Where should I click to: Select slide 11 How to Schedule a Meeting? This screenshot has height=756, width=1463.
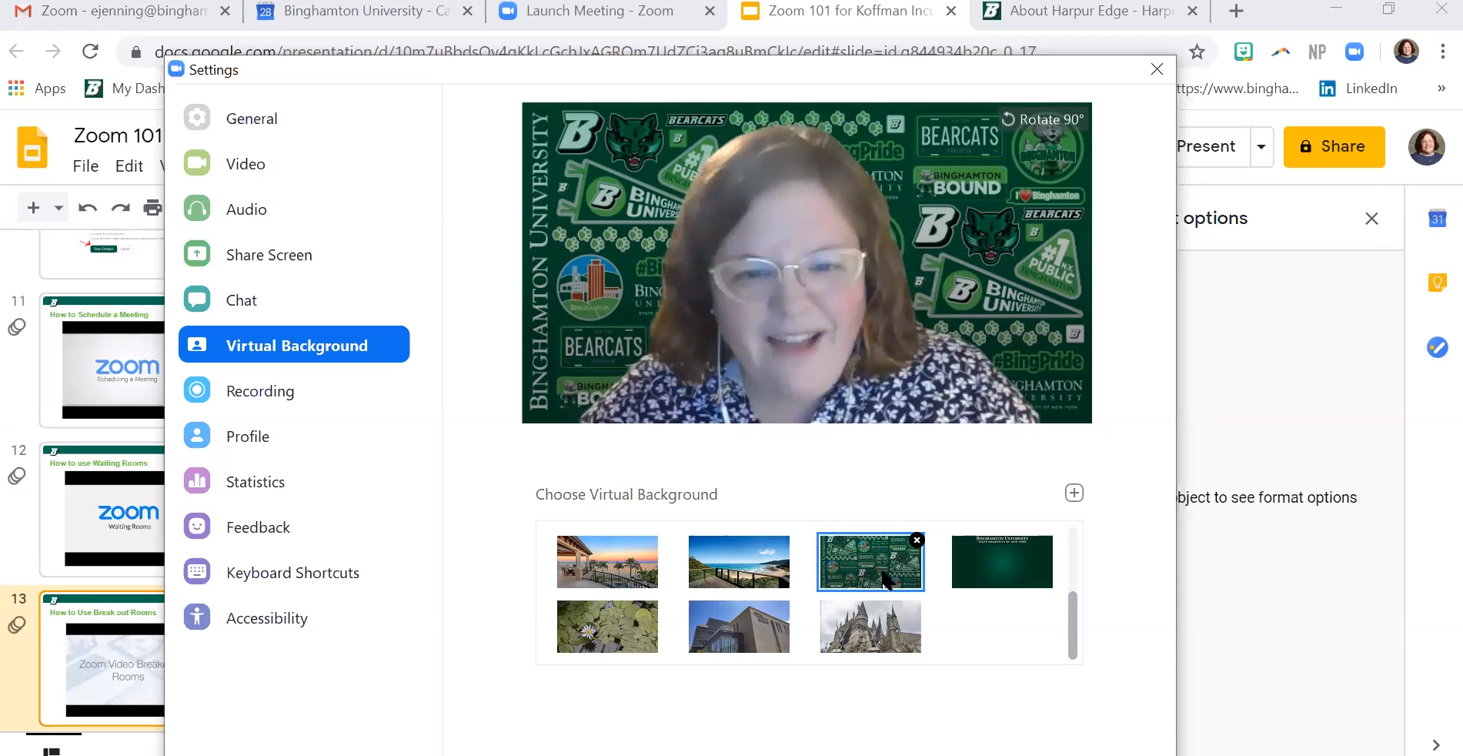[103, 361]
